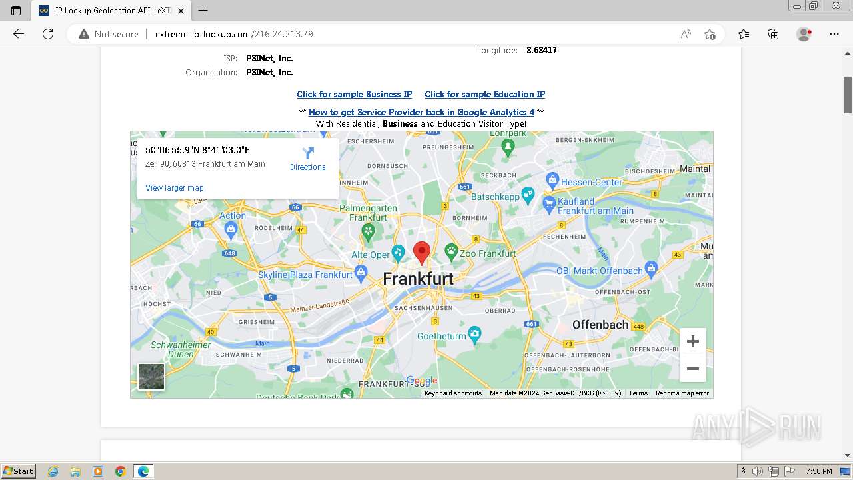The height and width of the screenshot is (480, 853).
Task: Open map Keyboard shortcuts
Action: tap(453, 393)
